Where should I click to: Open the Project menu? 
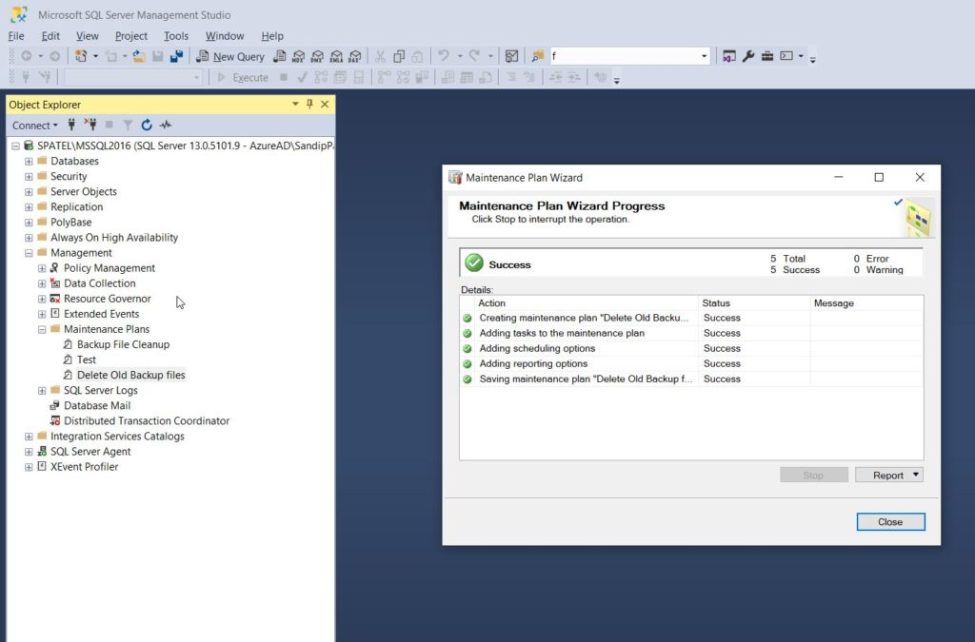tap(131, 36)
